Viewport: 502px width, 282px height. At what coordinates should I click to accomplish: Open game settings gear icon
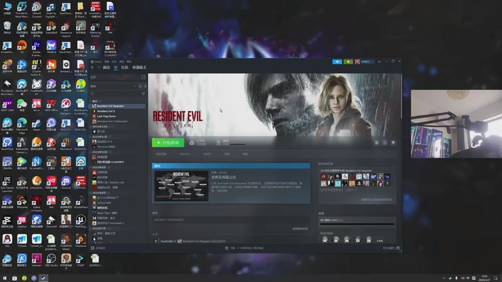point(376,143)
